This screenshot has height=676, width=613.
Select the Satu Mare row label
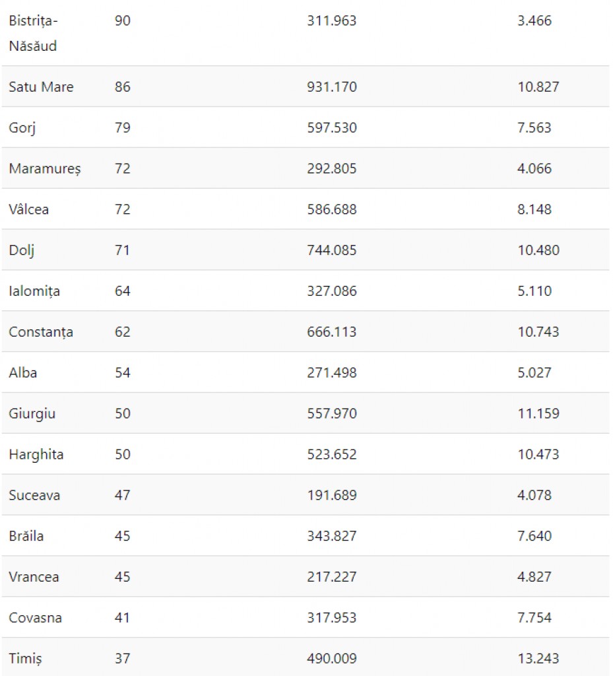[x=41, y=86]
